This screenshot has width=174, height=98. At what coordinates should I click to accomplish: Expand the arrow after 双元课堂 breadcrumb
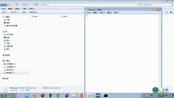click(40, 5)
